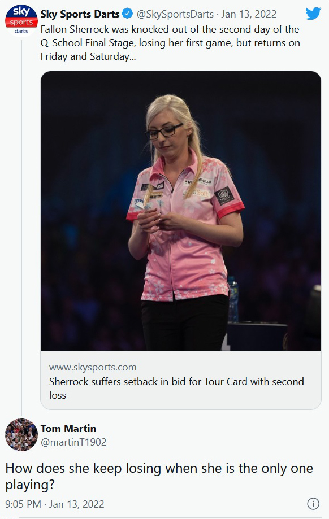Click the @SkySportsDarts handle
This screenshot has width=329, height=519.
[175, 14]
